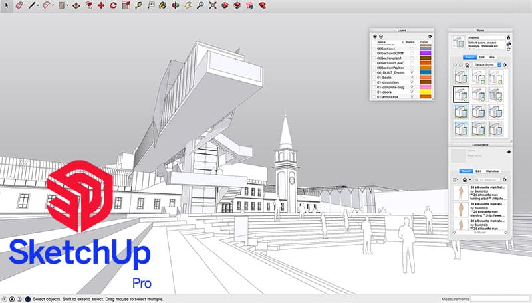Go forward in Styles browser
This screenshot has width=532, height=303.
click(461, 65)
